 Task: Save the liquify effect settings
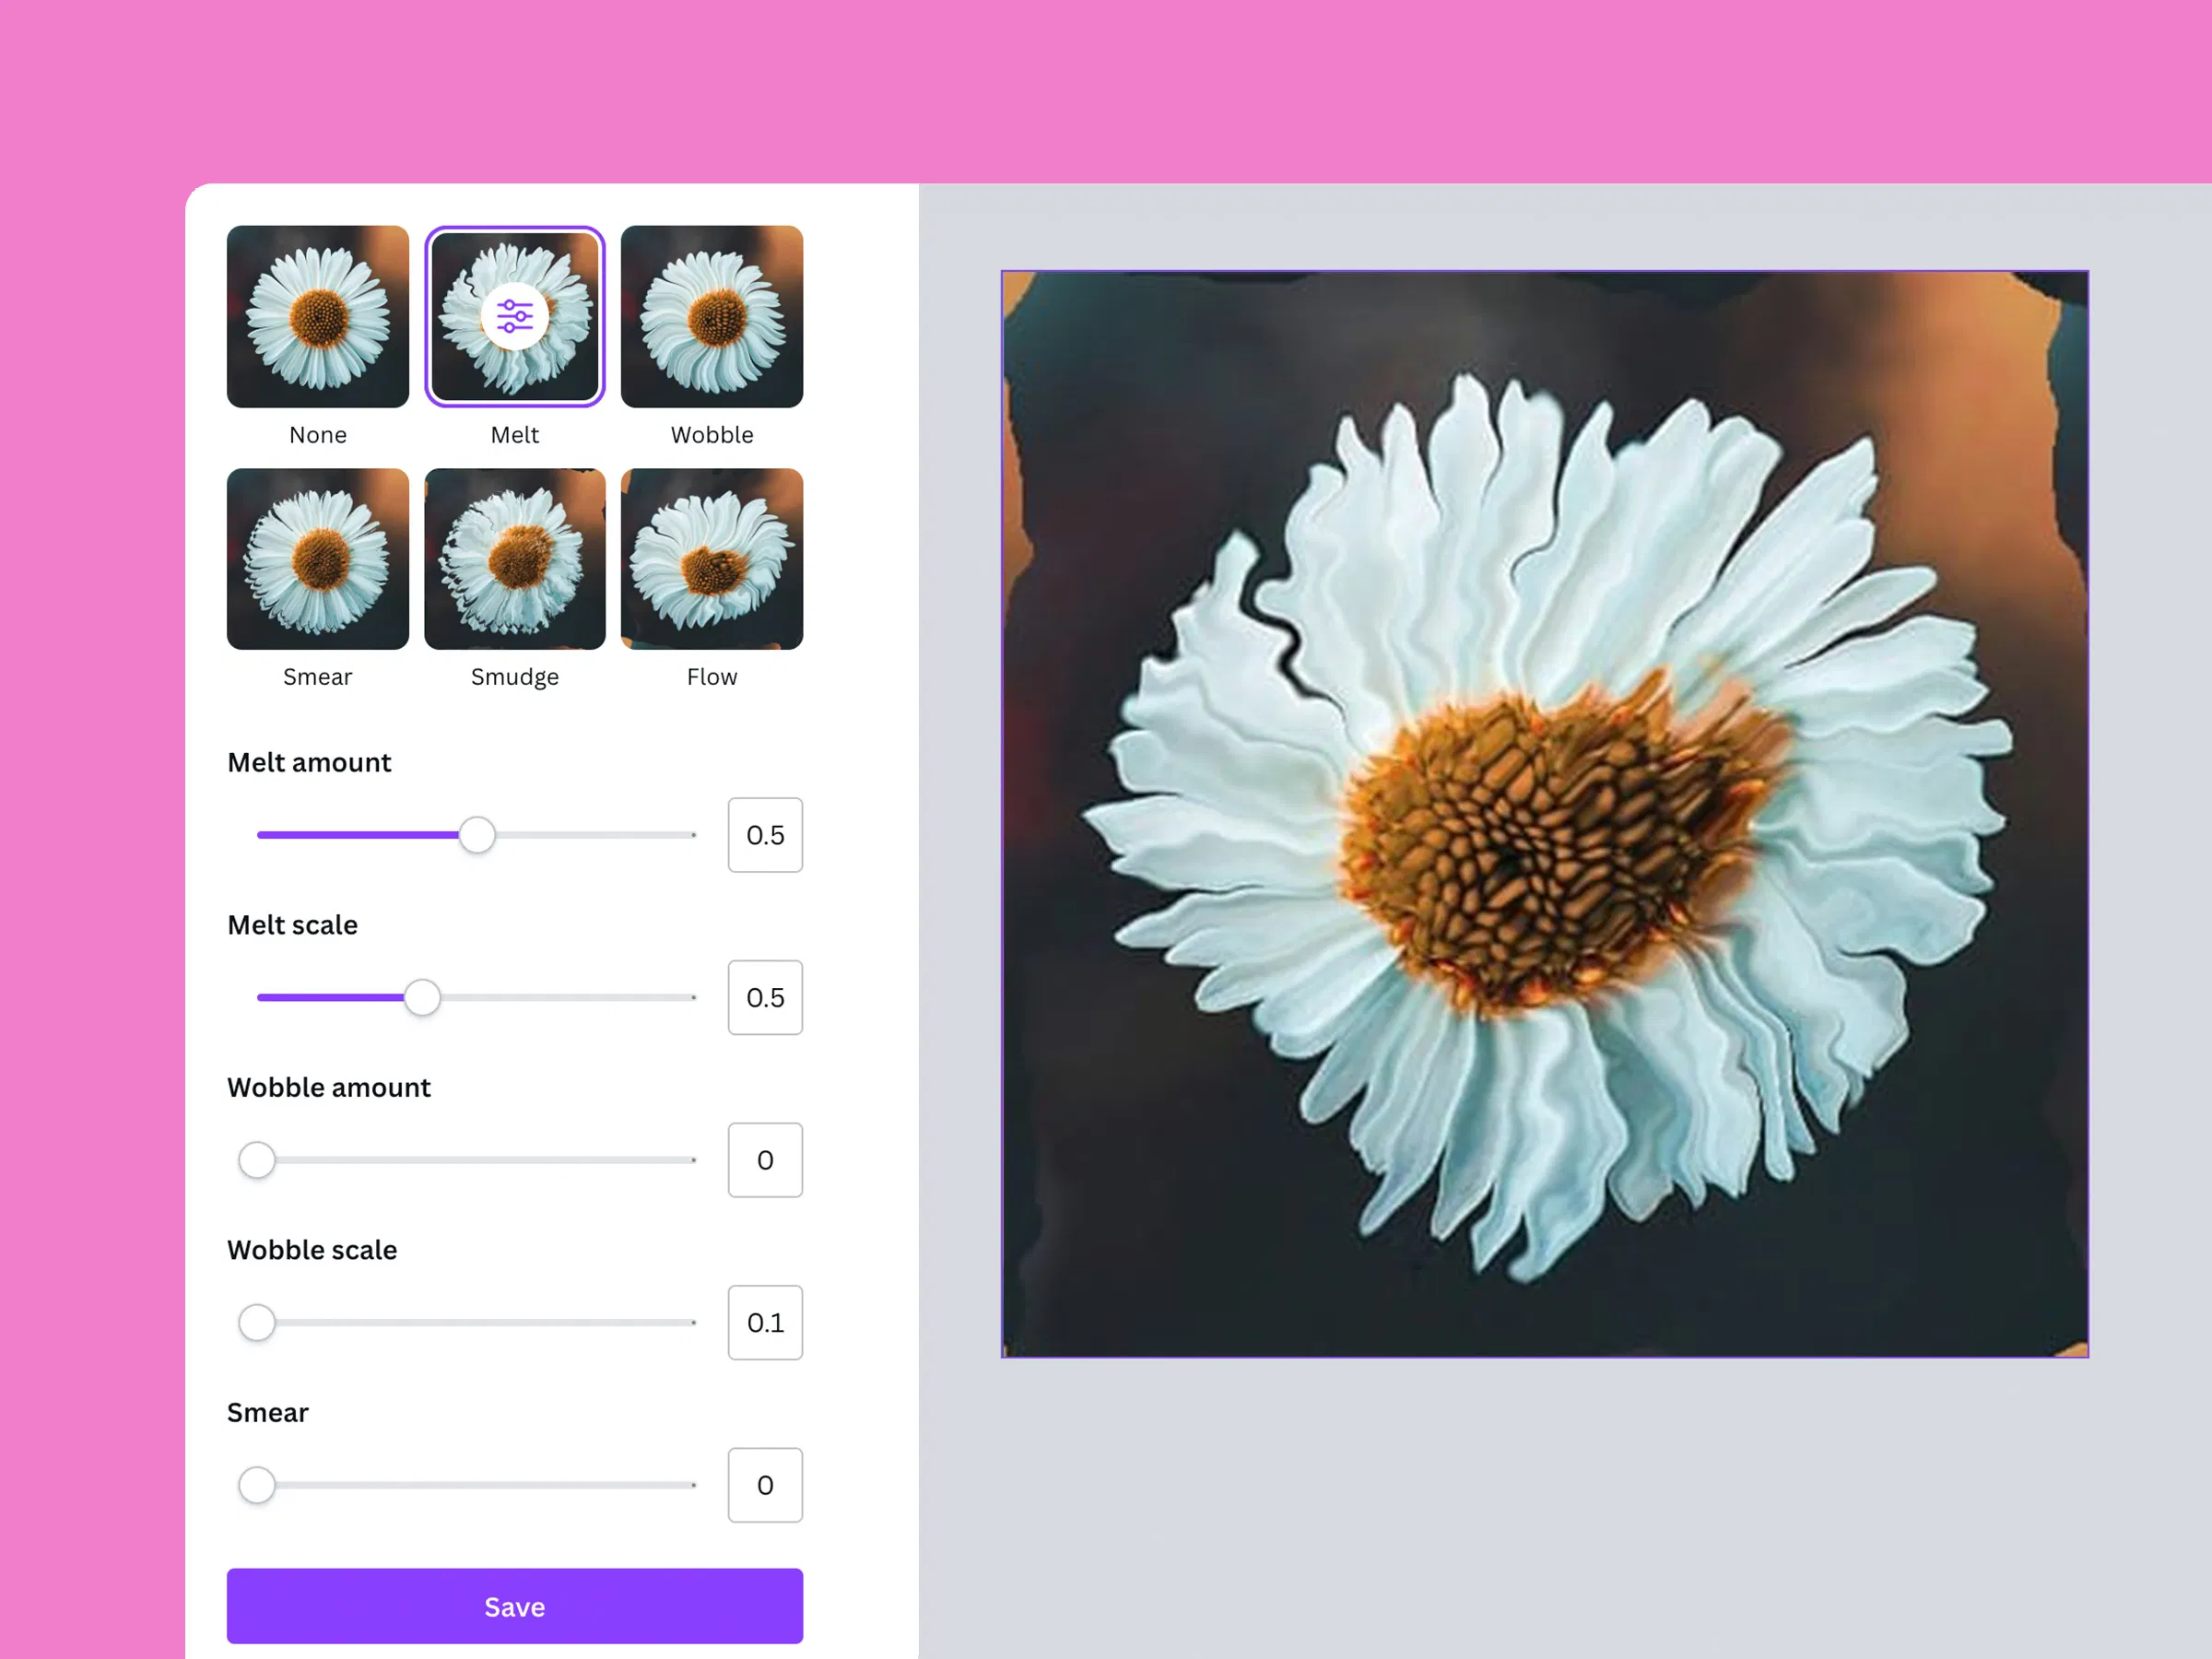click(x=514, y=1606)
